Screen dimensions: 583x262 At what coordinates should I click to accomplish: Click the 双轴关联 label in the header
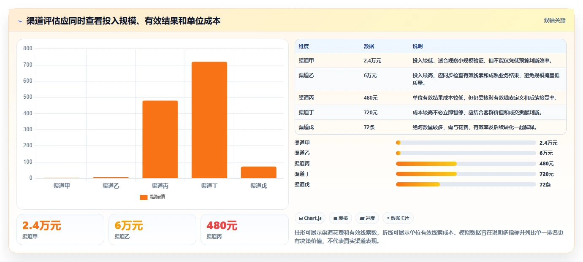(x=554, y=21)
